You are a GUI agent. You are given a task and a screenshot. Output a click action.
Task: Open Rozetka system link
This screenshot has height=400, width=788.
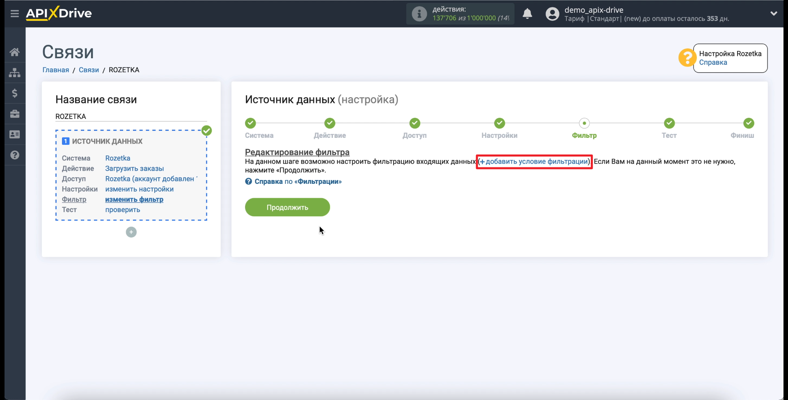[x=118, y=158]
